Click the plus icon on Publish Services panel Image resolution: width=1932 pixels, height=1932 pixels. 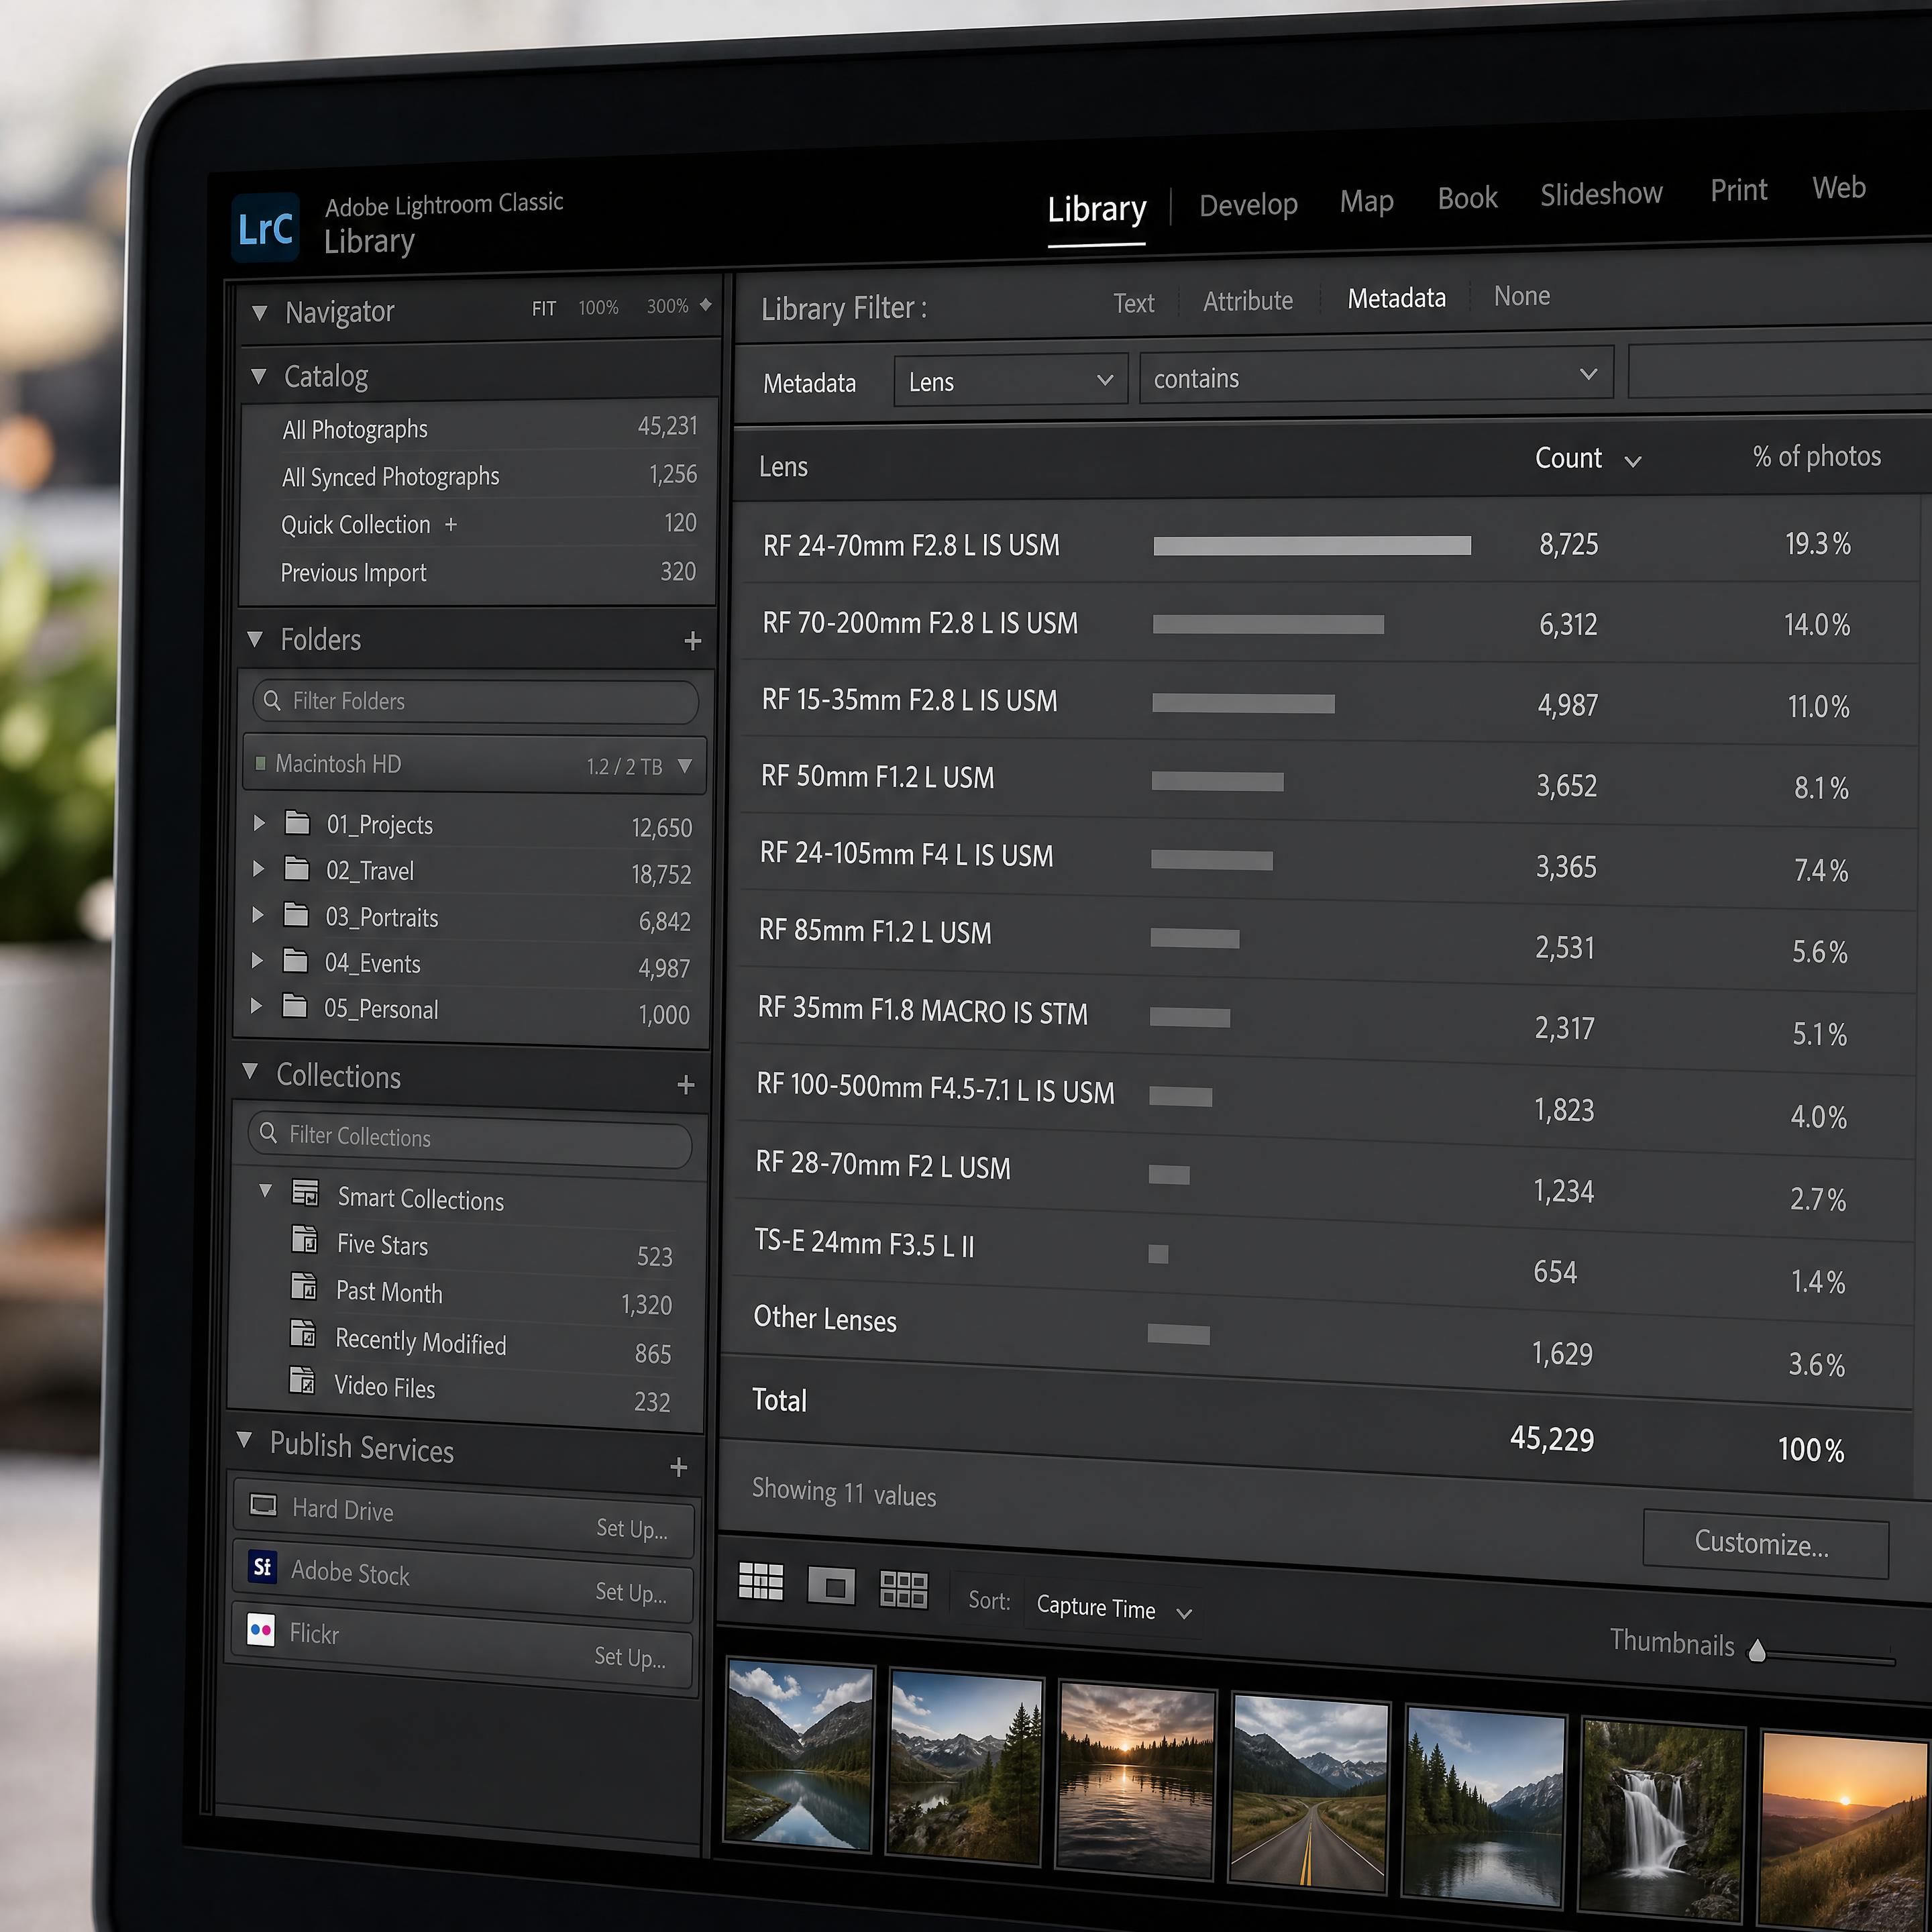678,1467
